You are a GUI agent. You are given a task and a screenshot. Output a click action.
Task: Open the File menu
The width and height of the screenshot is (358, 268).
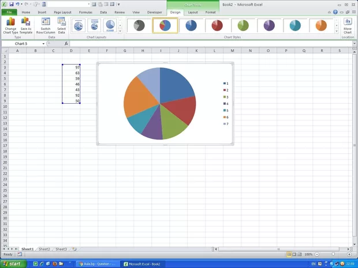(x=9, y=12)
